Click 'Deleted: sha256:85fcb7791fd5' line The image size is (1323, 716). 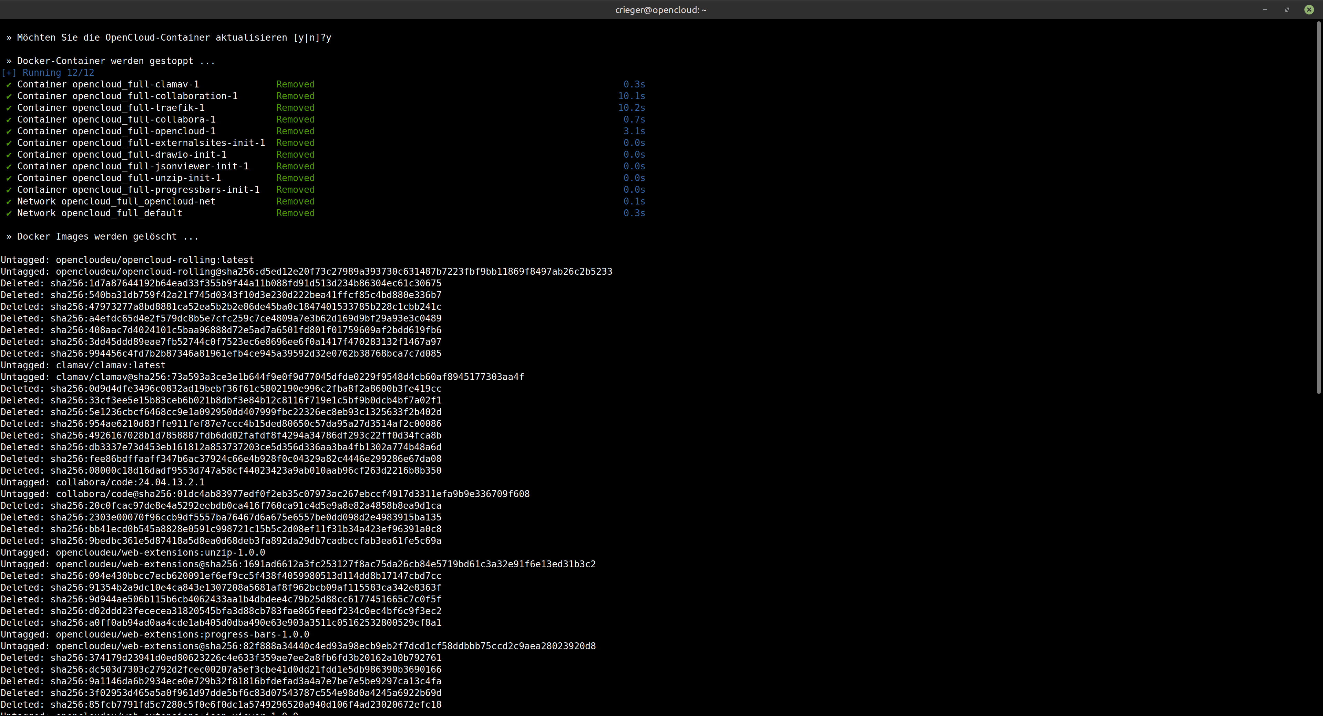pyautogui.click(x=221, y=705)
